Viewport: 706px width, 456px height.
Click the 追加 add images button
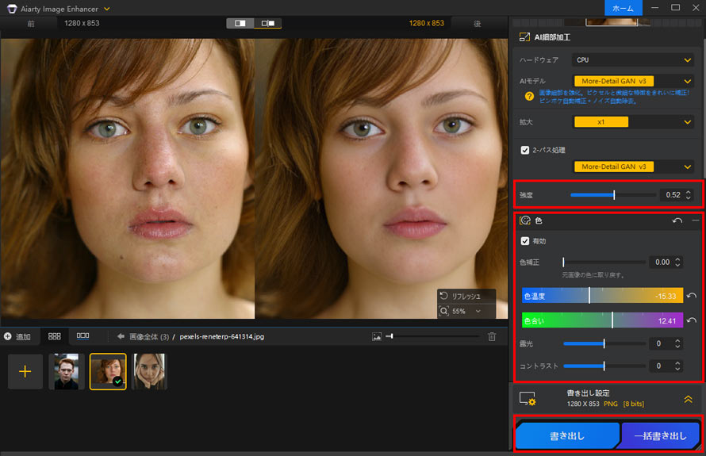point(17,336)
